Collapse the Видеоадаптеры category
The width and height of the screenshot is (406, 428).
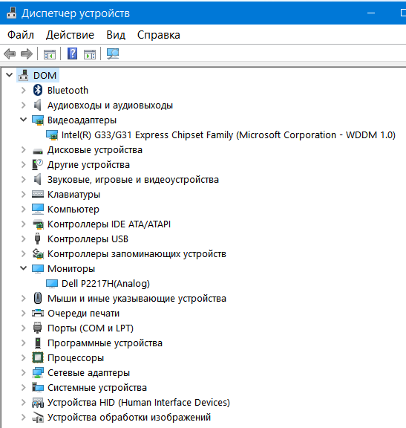tap(24, 120)
